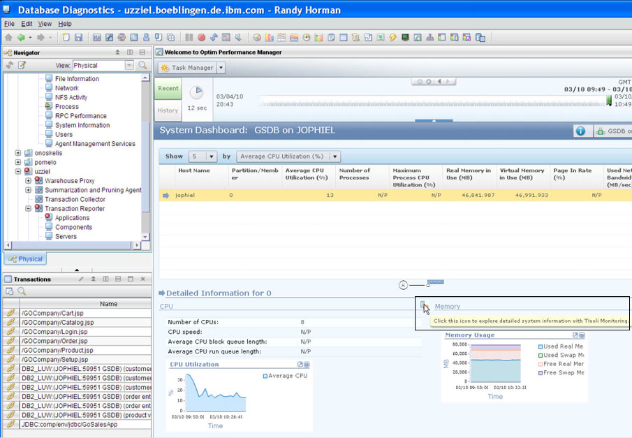The image size is (632, 438).
Task: Click the topology network toolbar icon
Action: coord(429,38)
